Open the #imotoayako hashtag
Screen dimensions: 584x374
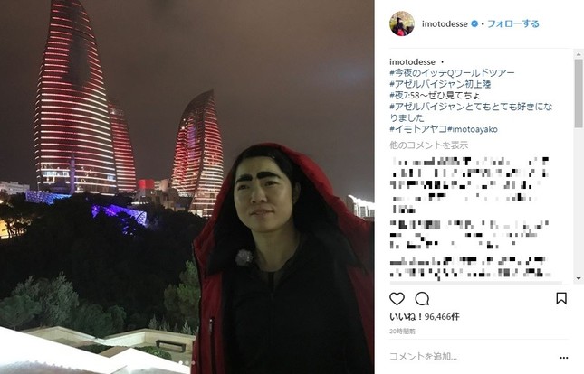point(473,129)
